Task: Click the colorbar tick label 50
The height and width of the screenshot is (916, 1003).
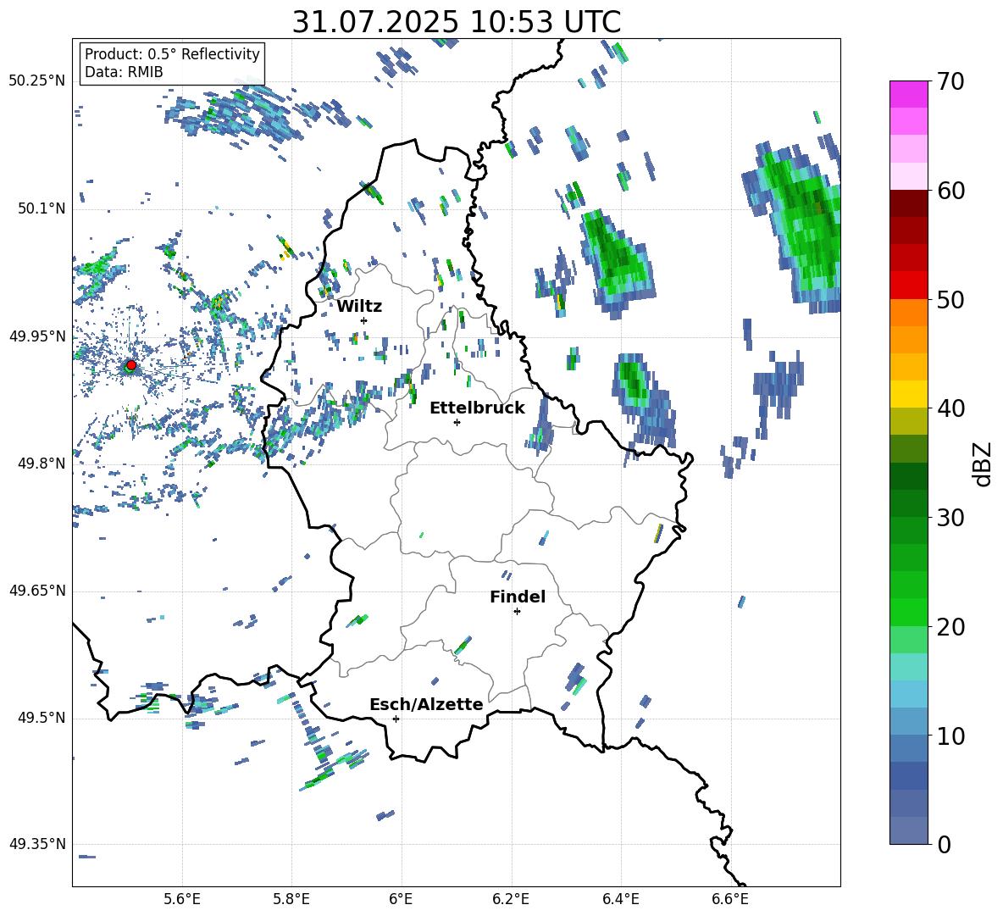Action: click(950, 300)
